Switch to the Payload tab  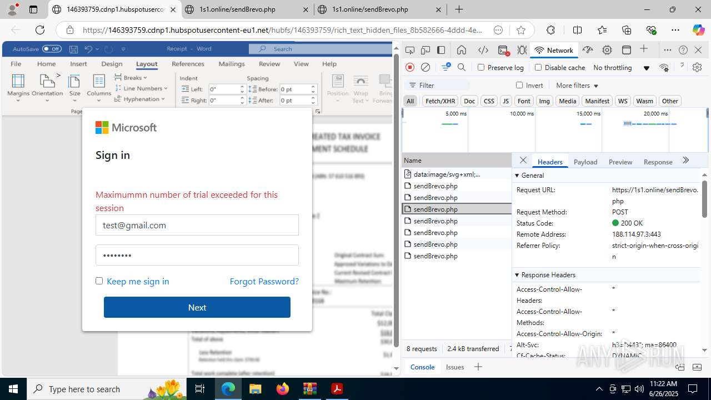[585, 162]
